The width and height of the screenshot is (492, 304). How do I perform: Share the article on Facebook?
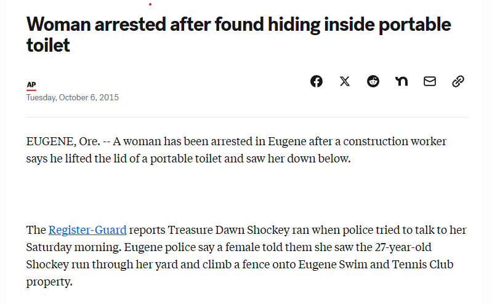(x=317, y=81)
